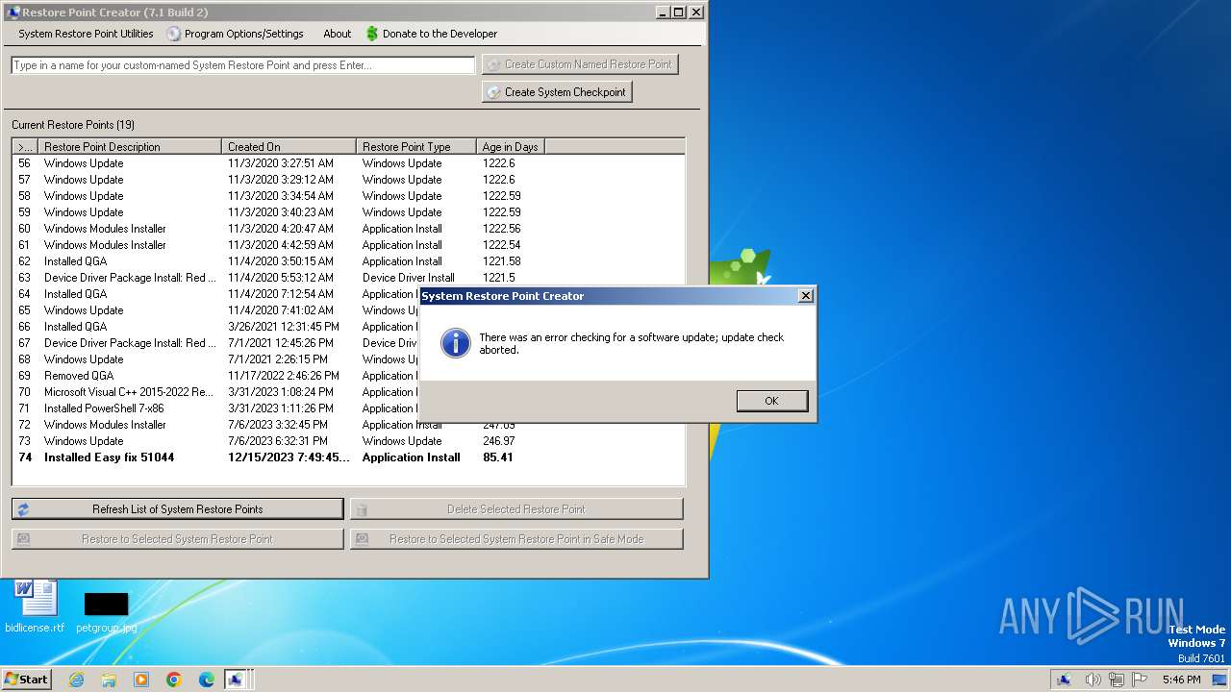The height and width of the screenshot is (692, 1231).
Task: Select restore point 56 Windows Update row
Action: [x=348, y=163]
